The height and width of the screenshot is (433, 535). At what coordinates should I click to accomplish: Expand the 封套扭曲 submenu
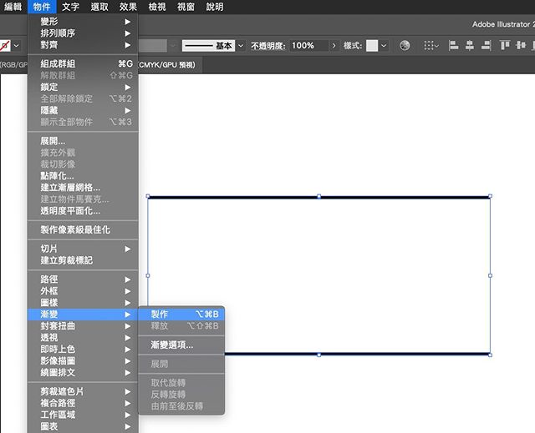(x=83, y=325)
